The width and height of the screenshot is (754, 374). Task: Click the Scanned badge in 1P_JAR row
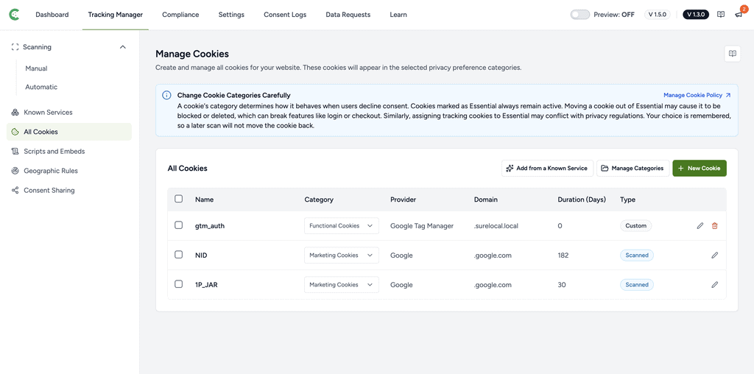637,285
